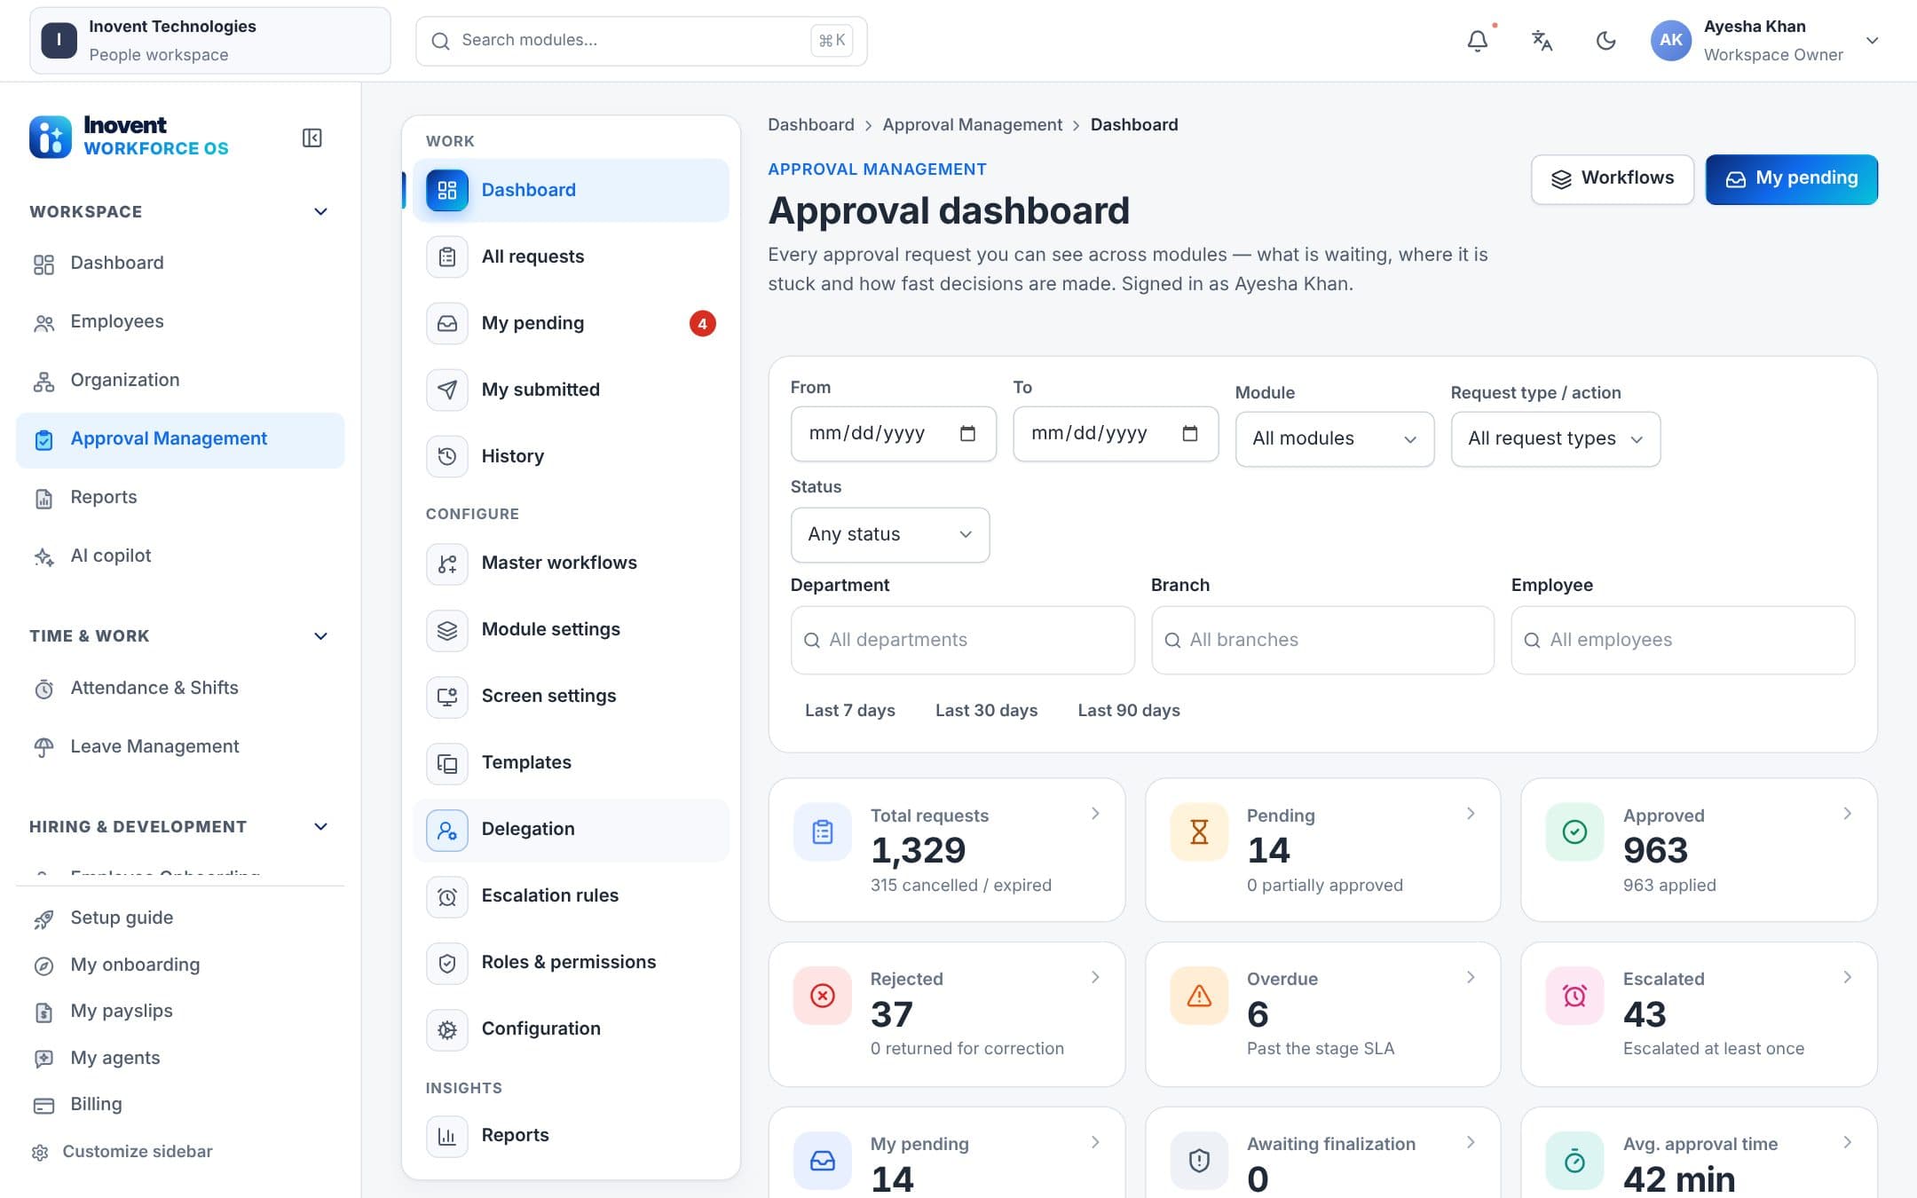The image size is (1917, 1198).
Task: Collapse the TIME & WORK section
Action: click(320, 635)
